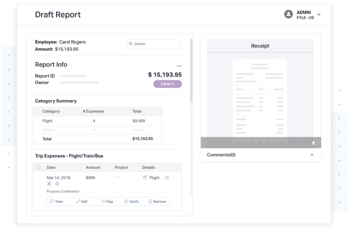Viewport: 350px width, 231px height.
Task: Open the ADMIN account dropdown chevron
Action: (x=319, y=15)
